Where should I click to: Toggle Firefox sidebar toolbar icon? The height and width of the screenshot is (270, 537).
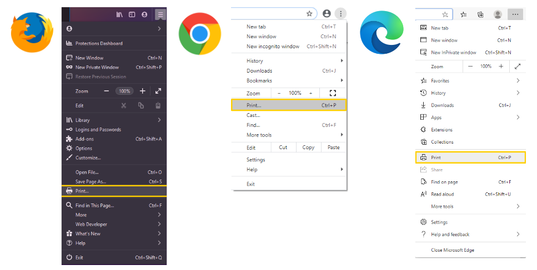coord(132,15)
